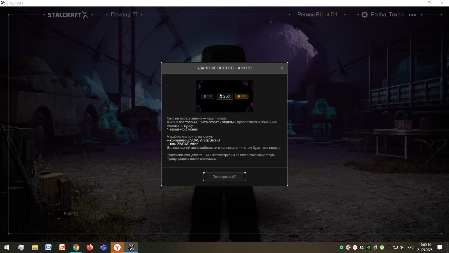Click the orange 800 coin badge
The height and width of the screenshot is (253, 449).
coord(242,96)
